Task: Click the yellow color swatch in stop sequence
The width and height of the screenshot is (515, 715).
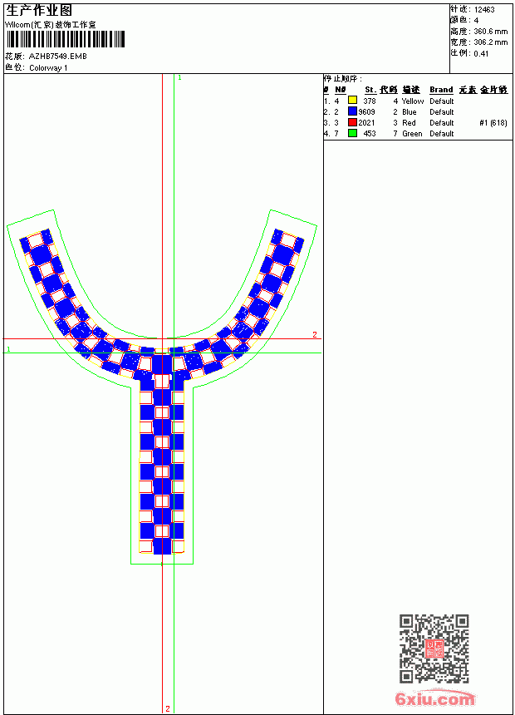Action: [x=352, y=101]
